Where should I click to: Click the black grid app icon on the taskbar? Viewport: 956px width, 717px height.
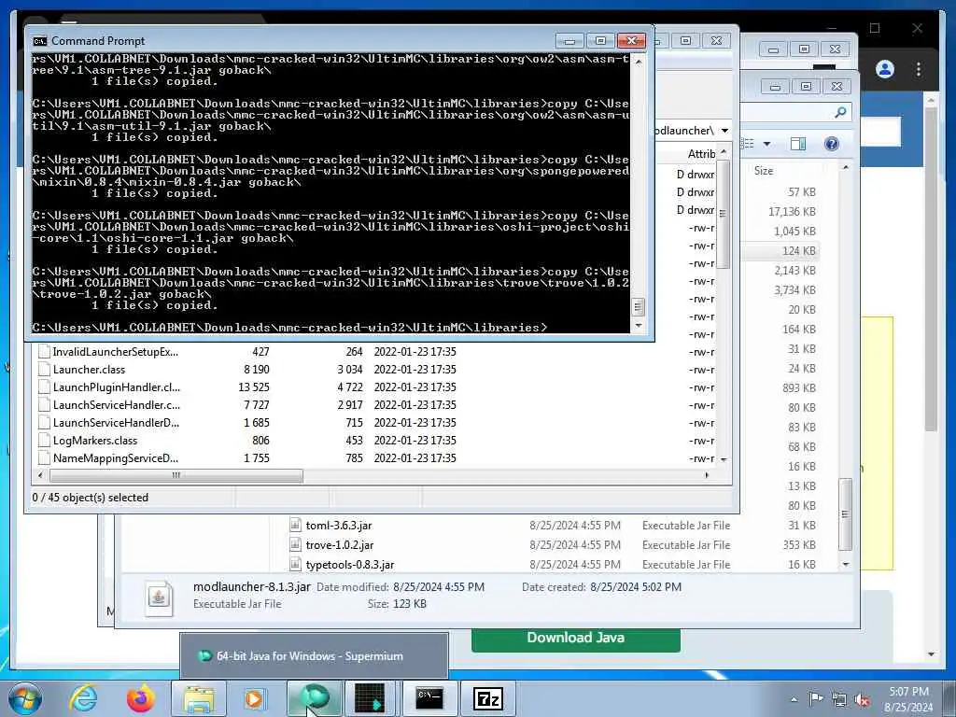coord(370,698)
